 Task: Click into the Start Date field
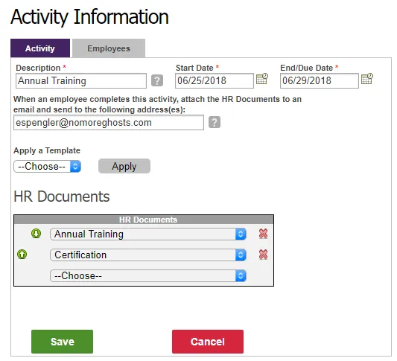[x=215, y=80]
